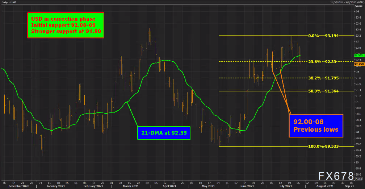Click the 91 value on price axis

pos(357,102)
